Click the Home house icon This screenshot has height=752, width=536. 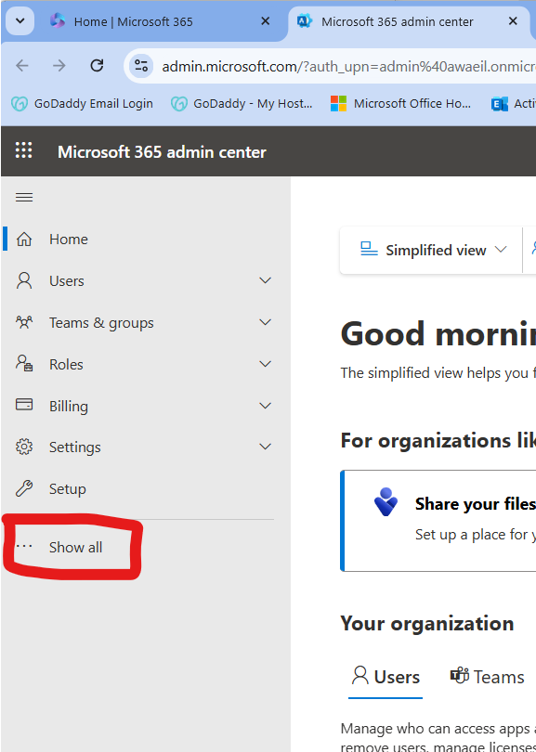(x=24, y=239)
